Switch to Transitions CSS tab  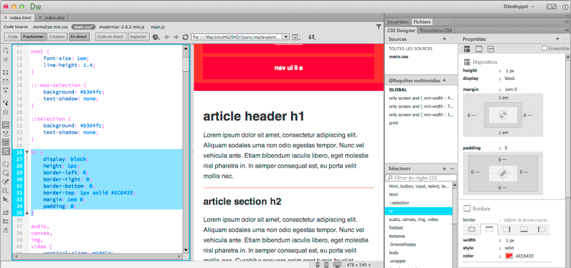coord(436,30)
